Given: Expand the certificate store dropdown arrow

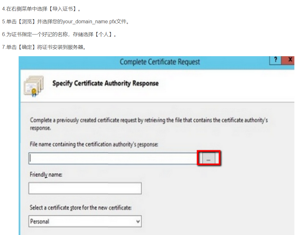Looking at the screenshot, I should (x=138, y=221).
